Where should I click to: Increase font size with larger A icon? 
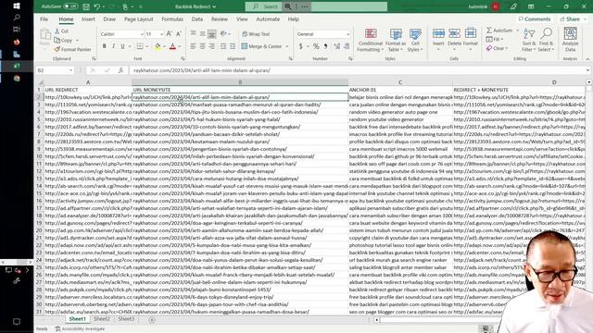(169, 34)
